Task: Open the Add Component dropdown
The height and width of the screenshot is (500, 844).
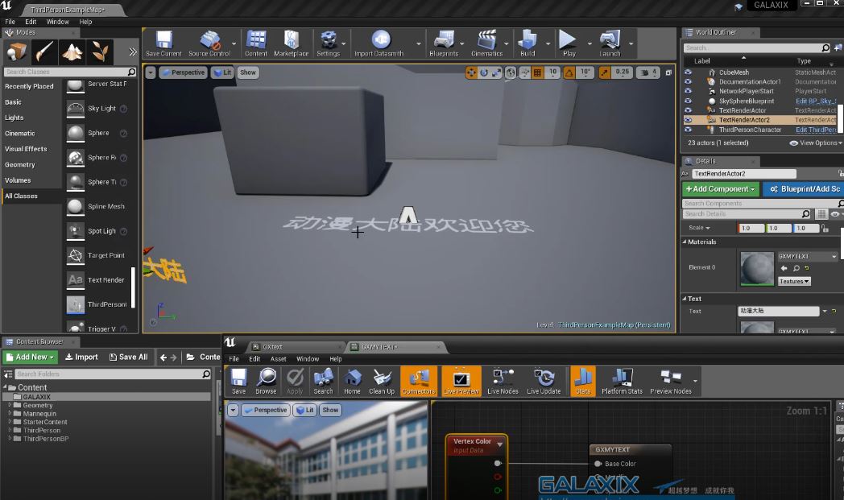Action: coord(720,189)
